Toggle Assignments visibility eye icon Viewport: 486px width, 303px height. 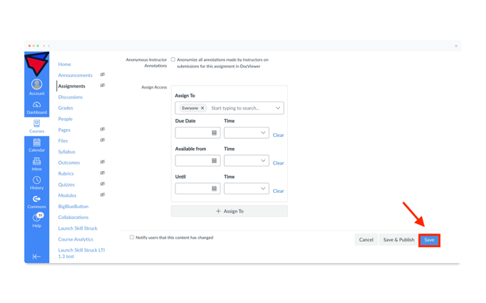[102, 86]
